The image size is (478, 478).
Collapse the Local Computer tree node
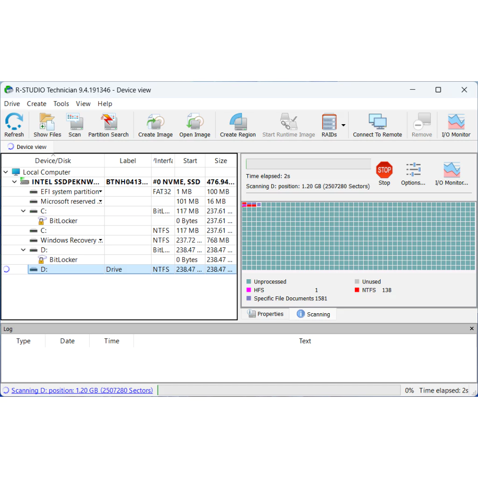tap(6, 172)
